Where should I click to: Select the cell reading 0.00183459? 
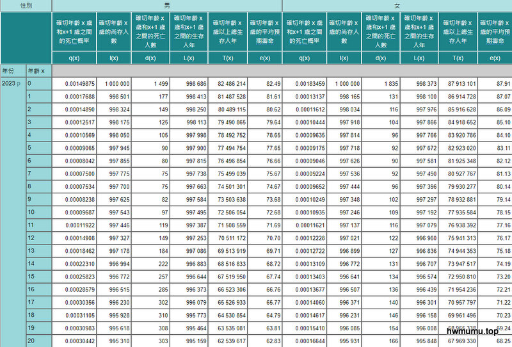coord(305,84)
